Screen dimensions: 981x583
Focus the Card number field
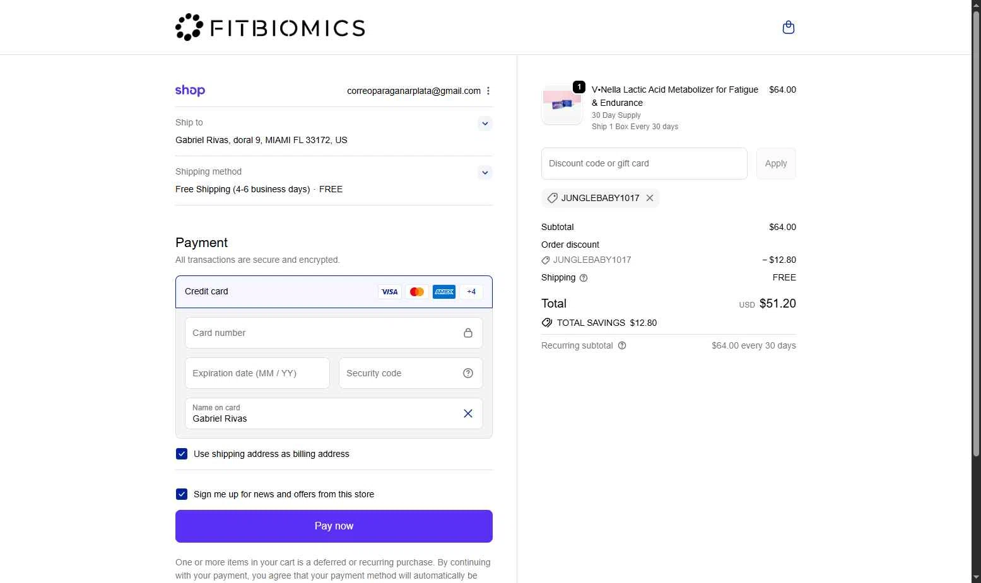click(x=334, y=333)
